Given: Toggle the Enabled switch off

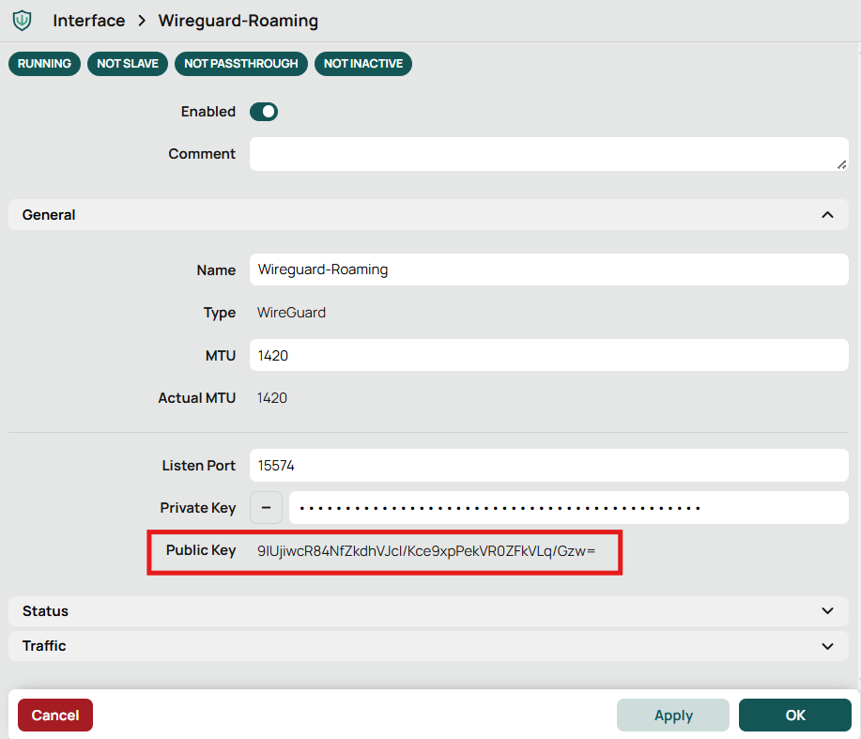Looking at the screenshot, I should (264, 112).
